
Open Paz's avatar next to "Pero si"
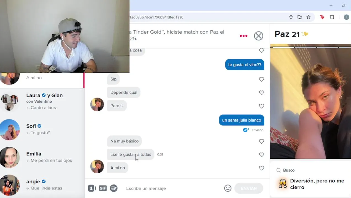pyautogui.click(x=97, y=105)
